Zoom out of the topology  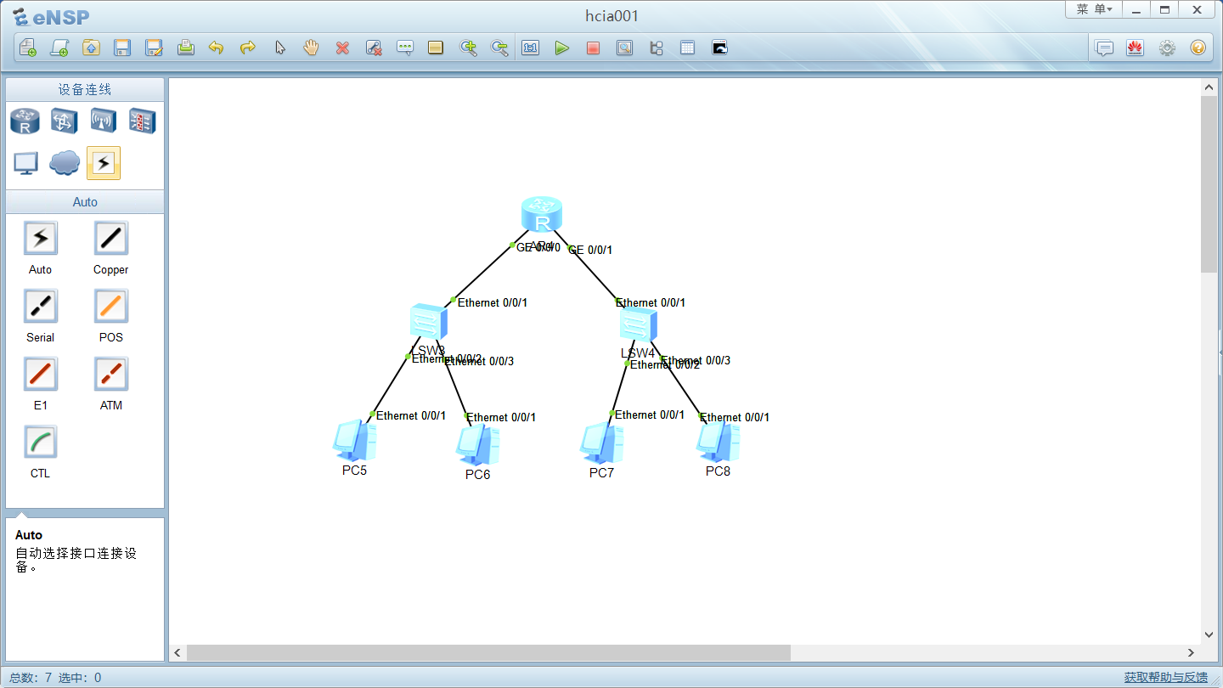[499, 48]
